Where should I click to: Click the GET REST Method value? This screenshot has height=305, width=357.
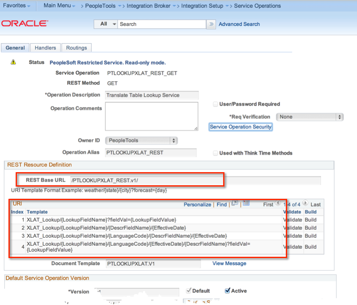click(x=112, y=83)
